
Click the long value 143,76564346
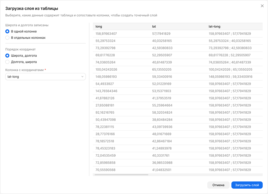pyautogui.click(x=106, y=91)
